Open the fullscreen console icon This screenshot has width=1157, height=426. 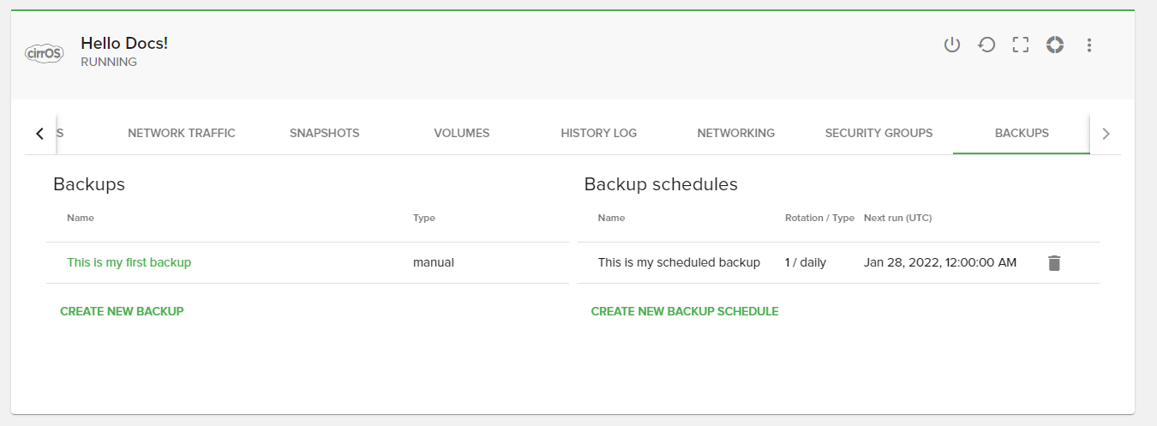coord(1020,45)
